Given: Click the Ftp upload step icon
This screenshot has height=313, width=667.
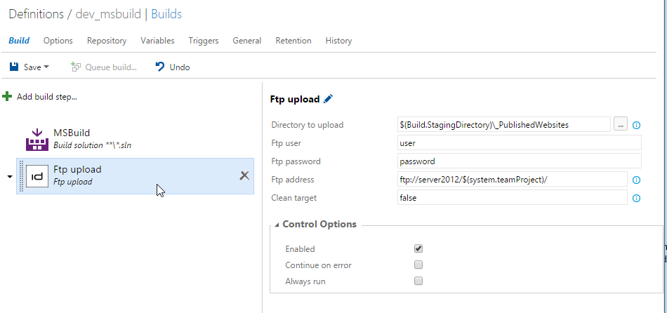Looking at the screenshot, I should (x=37, y=175).
